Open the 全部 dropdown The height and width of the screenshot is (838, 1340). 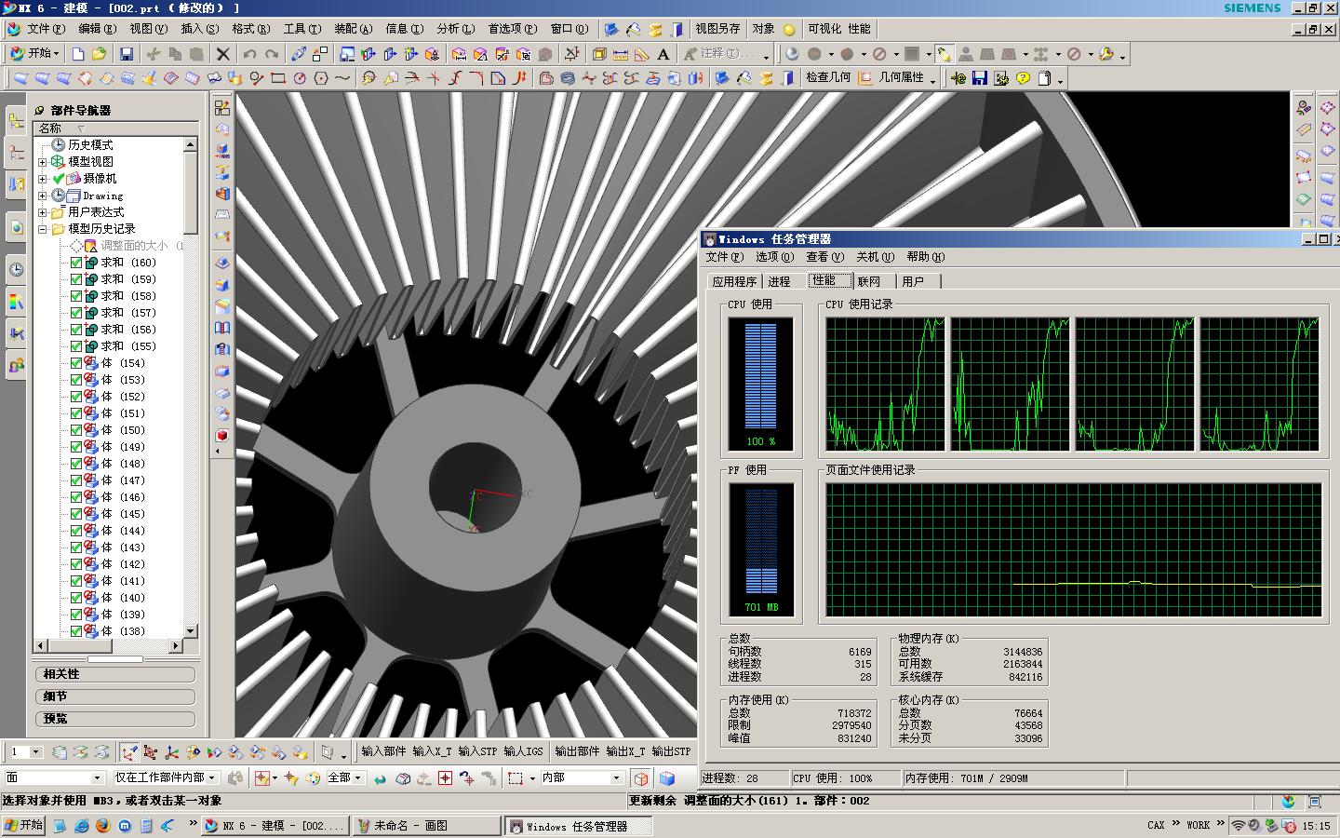tap(358, 777)
